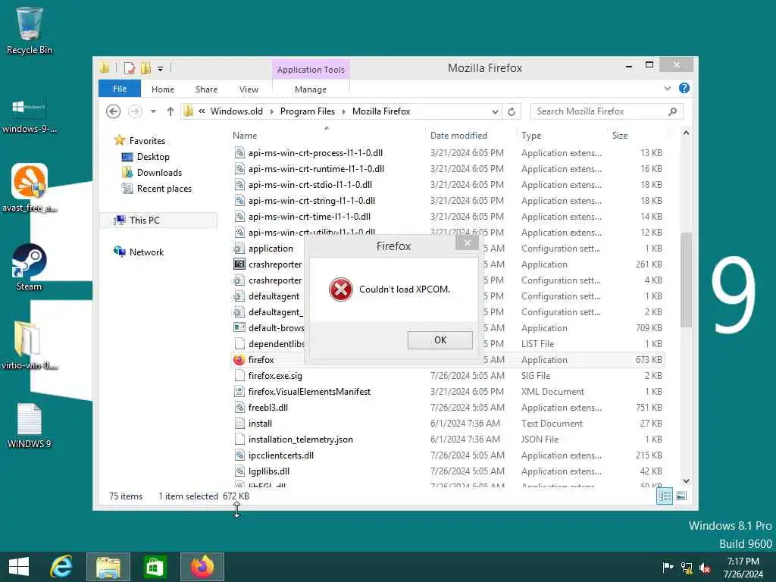The image size is (776, 582).
Task: Select api-ms-win-crt-runtime-l1-1-0.dll file
Action: click(316, 169)
